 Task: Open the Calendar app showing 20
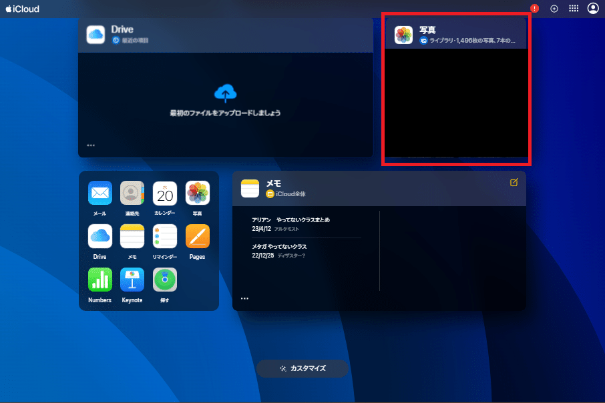click(x=165, y=193)
